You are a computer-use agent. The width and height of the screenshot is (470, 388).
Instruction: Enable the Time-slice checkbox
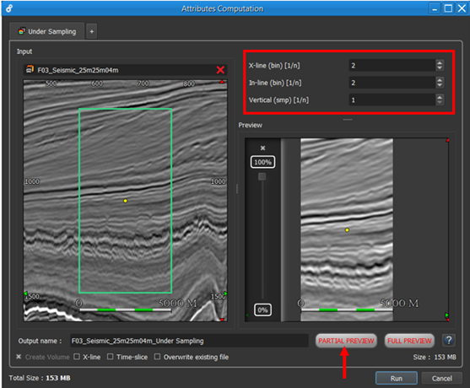click(111, 357)
